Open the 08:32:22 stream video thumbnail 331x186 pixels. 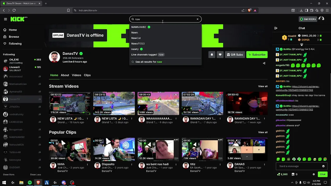pyautogui.click(x=70, y=103)
